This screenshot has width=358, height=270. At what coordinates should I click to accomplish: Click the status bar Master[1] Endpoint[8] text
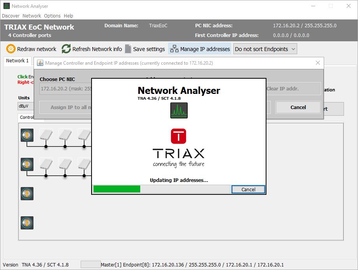(192, 265)
